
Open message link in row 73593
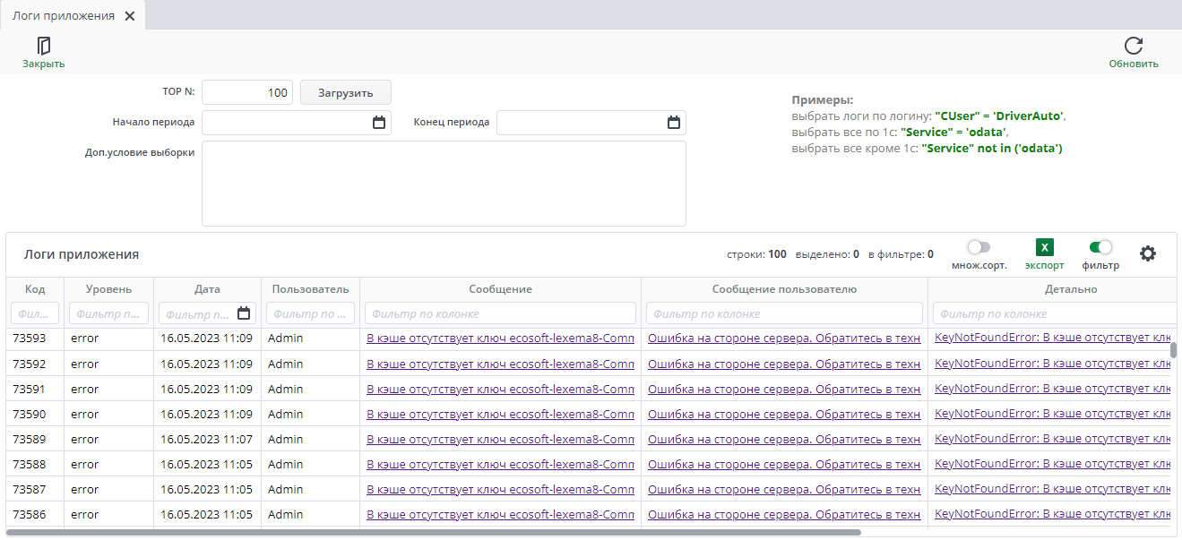[500, 339]
